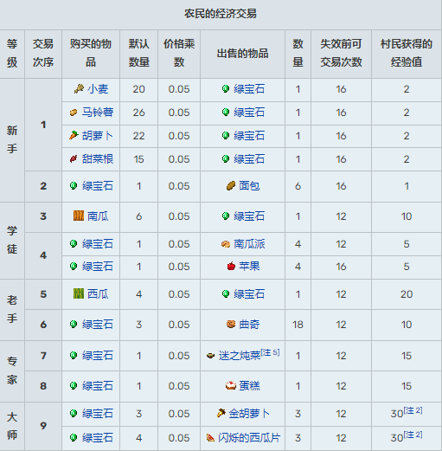The image size is (442, 451).
Task: Open the 胡萝卜 link
Action: [x=98, y=136]
